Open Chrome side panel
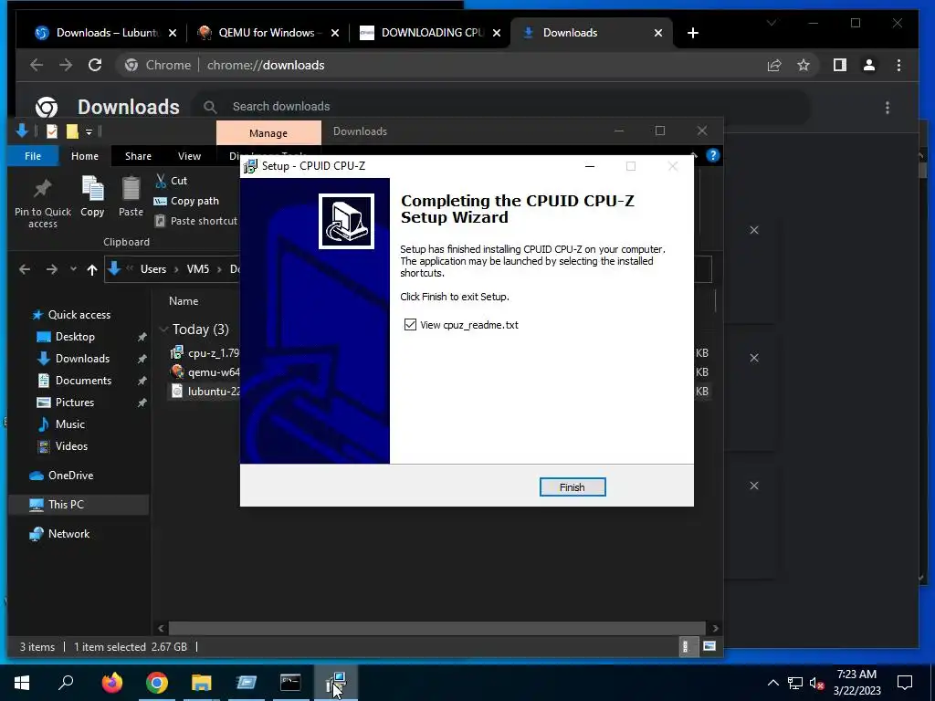 pos(840,65)
